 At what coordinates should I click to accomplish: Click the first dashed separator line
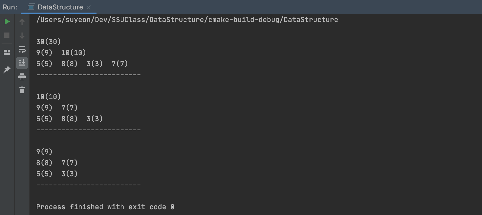88,75
